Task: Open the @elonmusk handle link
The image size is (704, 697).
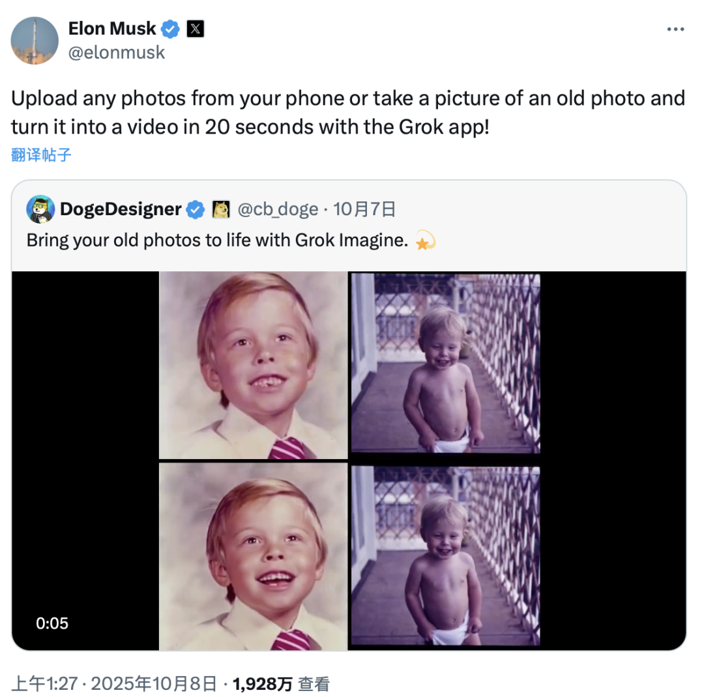Action: [x=117, y=52]
